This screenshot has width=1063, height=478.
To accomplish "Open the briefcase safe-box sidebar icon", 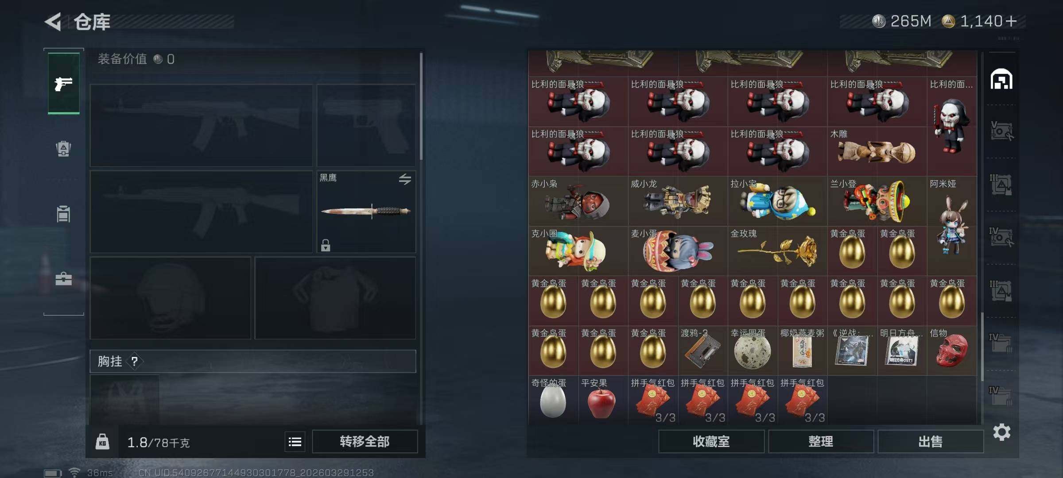I will pos(63,278).
